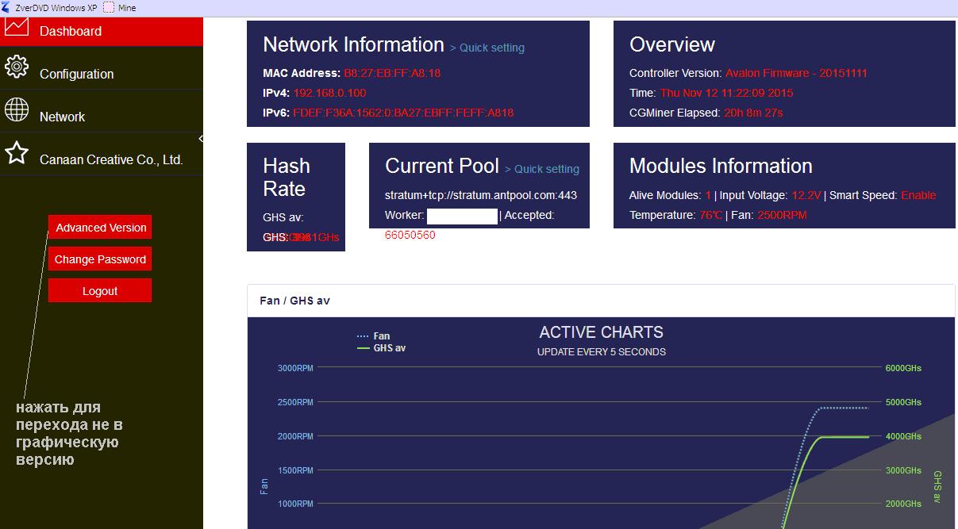
Task: Toggle the Fan series in chart legend
Action: click(374, 336)
